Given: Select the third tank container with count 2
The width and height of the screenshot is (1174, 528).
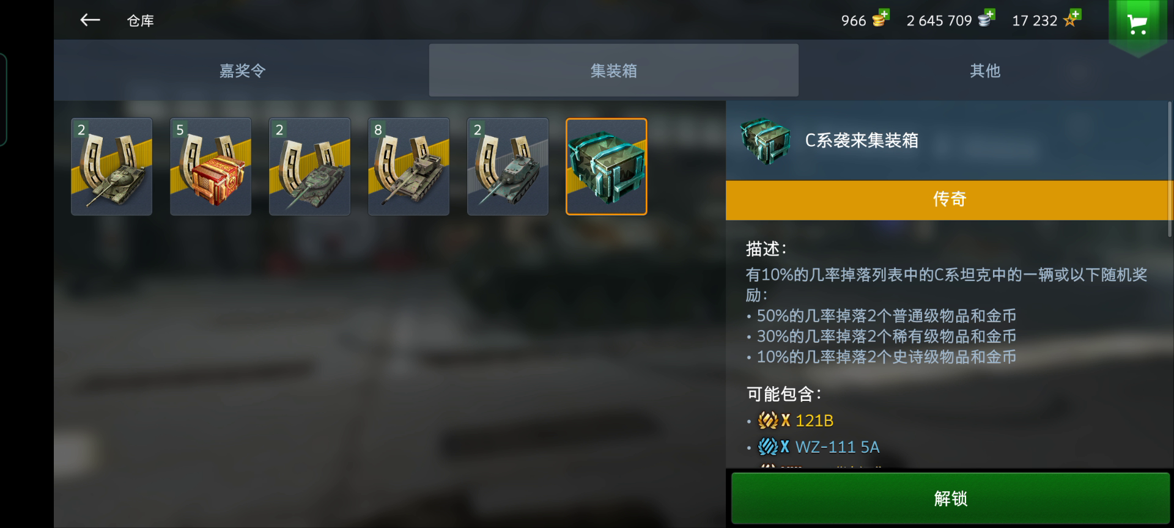Looking at the screenshot, I should (309, 166).
